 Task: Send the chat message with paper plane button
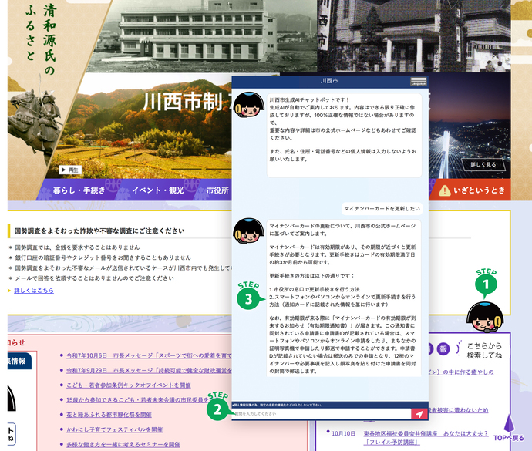[x=419, y=414]
